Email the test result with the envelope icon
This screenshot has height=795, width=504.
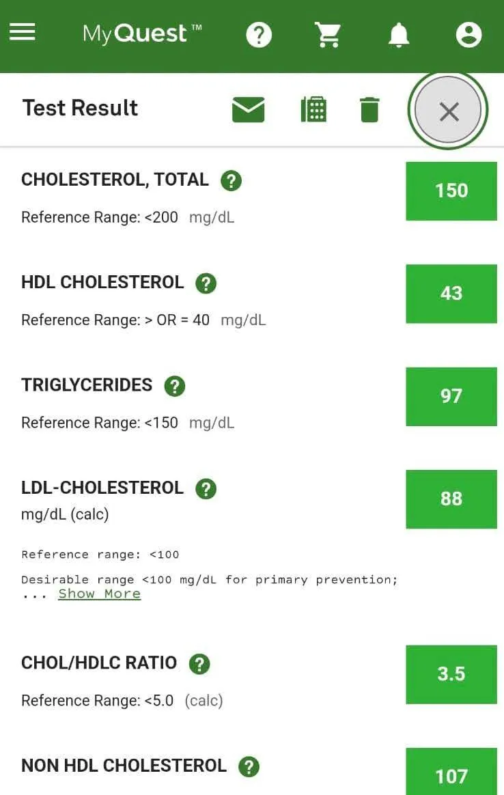(x=249, y=109)
